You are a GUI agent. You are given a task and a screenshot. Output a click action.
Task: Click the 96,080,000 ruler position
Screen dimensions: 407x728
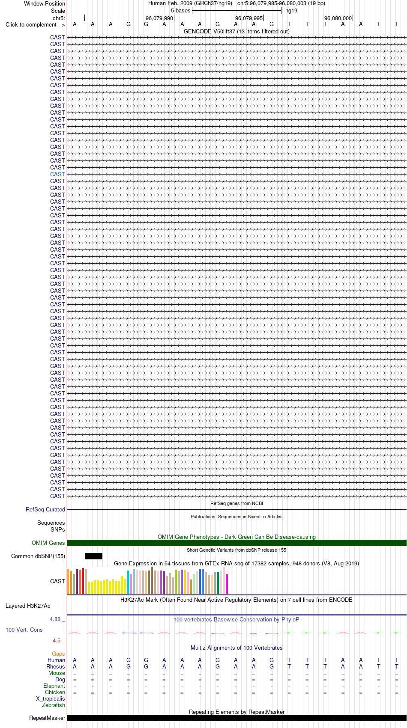[x=338, y=18]
